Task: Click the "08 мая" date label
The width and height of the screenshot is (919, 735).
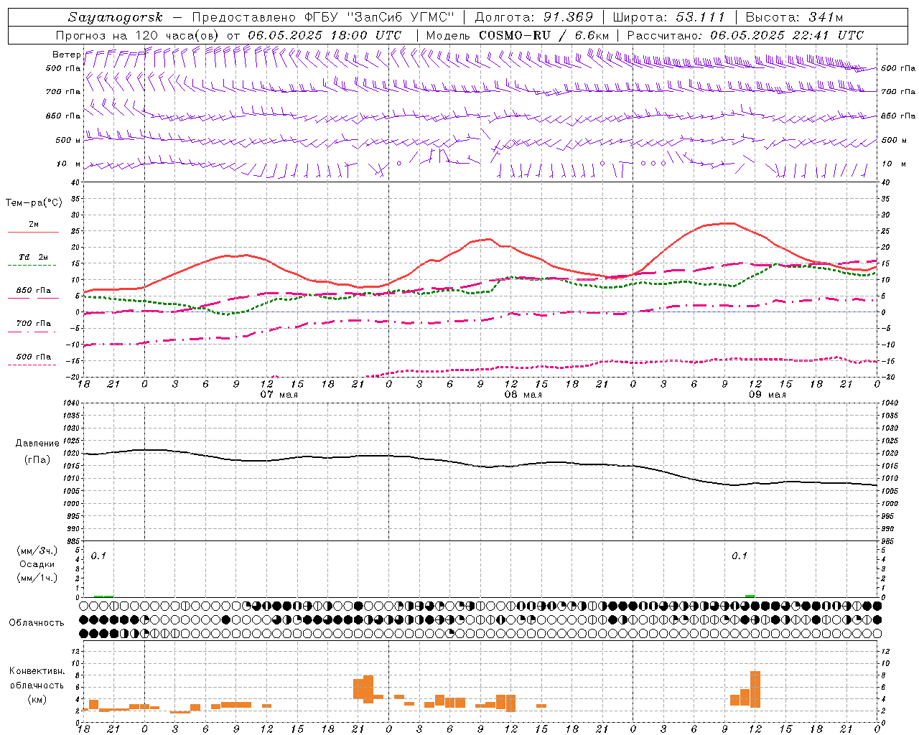Action: click(x=523, y=394)
